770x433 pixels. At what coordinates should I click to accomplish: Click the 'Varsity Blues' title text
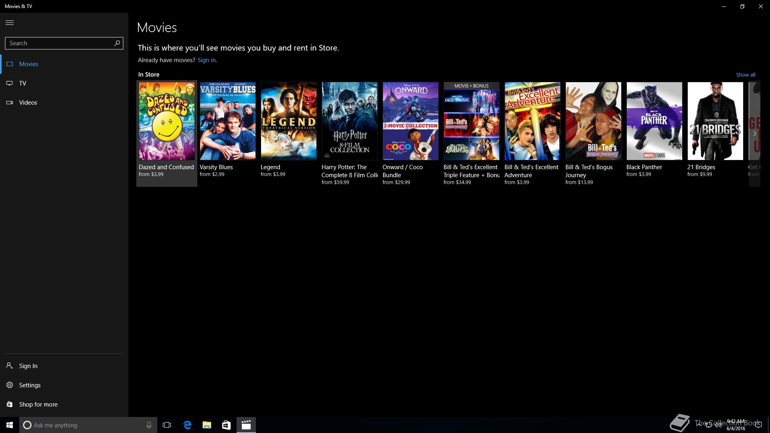216,167
